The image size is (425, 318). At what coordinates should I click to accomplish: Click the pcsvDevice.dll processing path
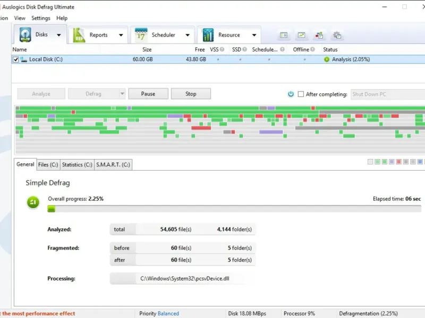click(184, 279)
